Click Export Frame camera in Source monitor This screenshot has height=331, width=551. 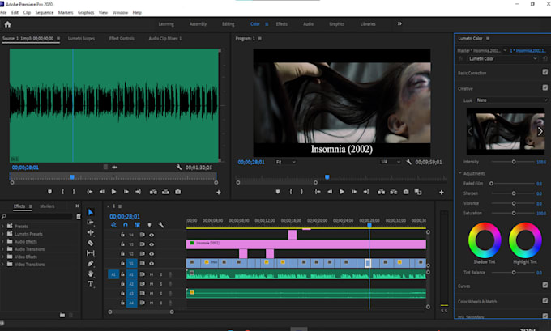pos(177,192)
